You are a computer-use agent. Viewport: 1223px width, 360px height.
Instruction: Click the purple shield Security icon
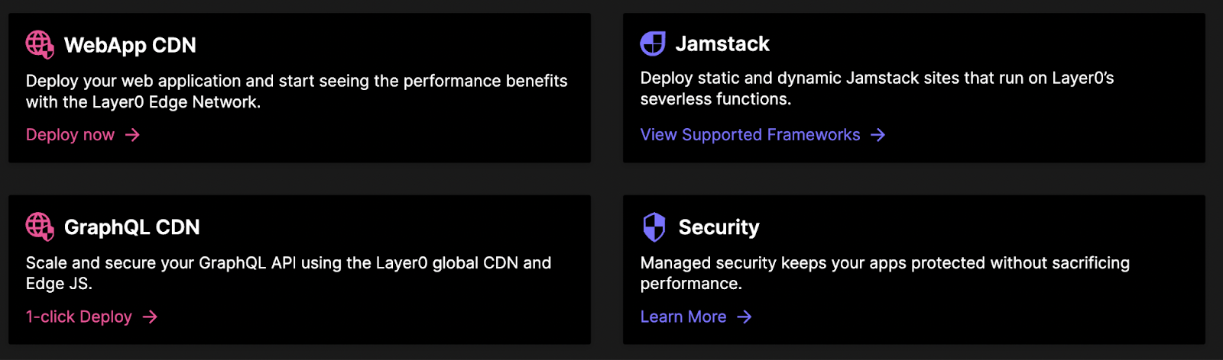coord(654,227)
